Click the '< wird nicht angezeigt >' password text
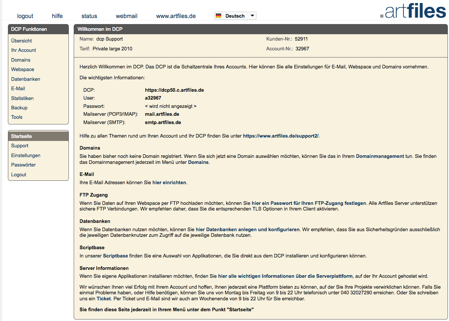The image size is (449, 321). (x=171, y=106)
